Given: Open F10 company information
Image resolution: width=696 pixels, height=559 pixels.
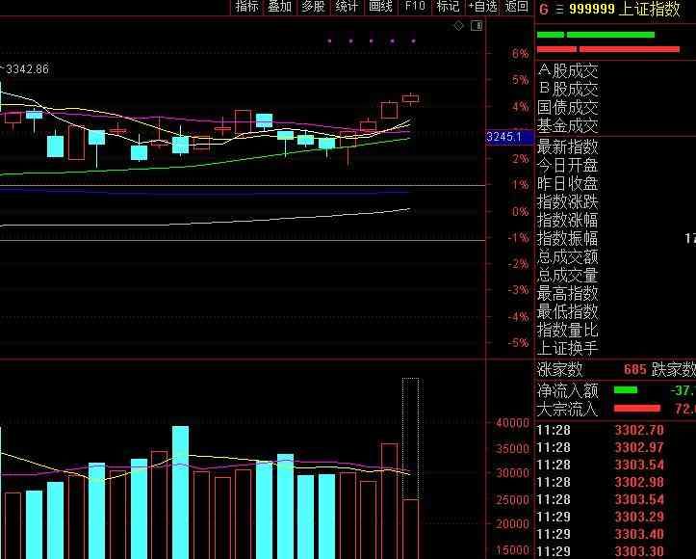Looking at the screenshot, I should pos(414,7).
